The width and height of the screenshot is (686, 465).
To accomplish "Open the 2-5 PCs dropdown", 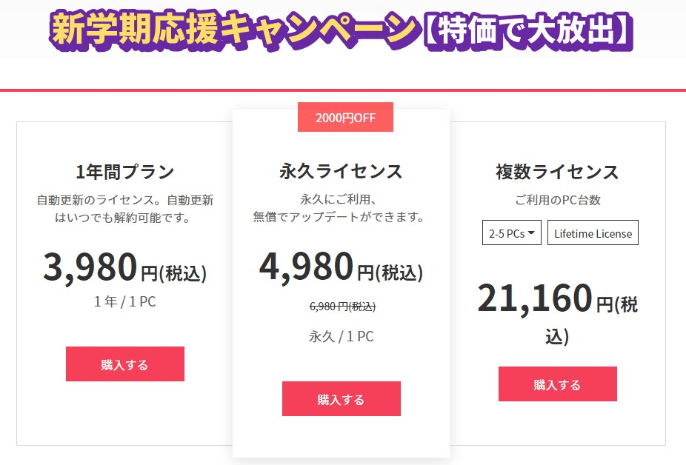I will (512, 232).
